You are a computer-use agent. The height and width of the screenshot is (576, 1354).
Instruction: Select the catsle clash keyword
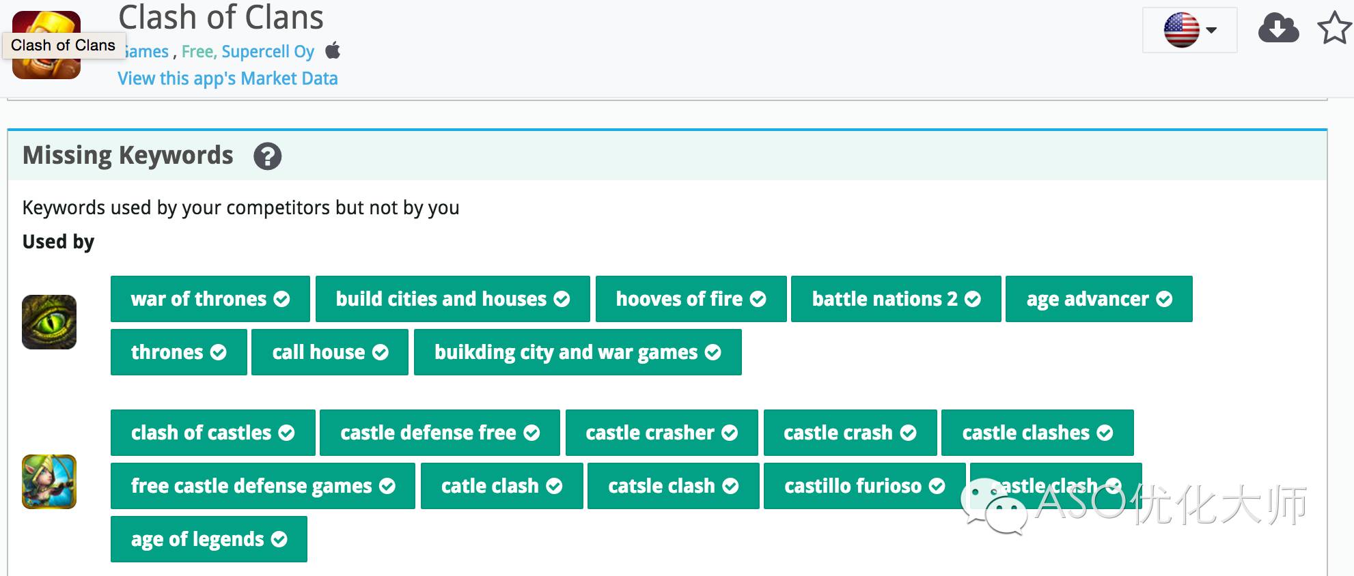[x=674, y=486]
